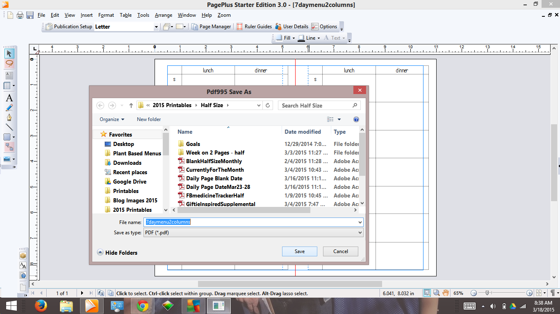Select the Connector tool
Viewport: 560px width, 314px height.
9,147
